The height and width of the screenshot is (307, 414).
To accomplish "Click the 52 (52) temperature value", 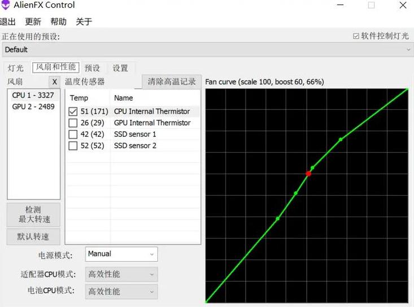I will (93, 145).
